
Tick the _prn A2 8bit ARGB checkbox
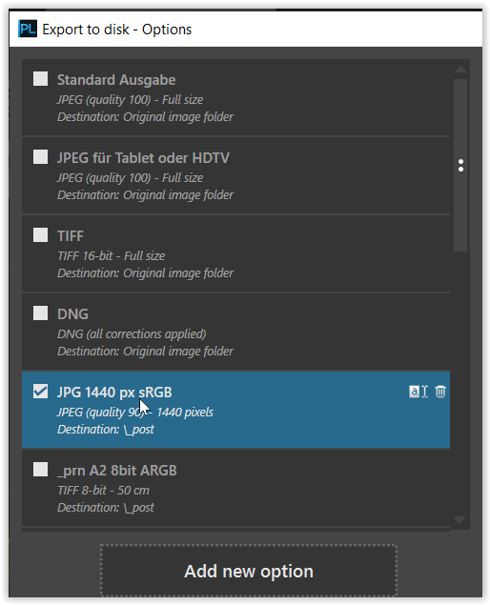point(41,470)
